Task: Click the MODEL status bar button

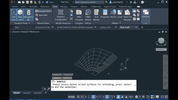Action: (x=71, y=97)
